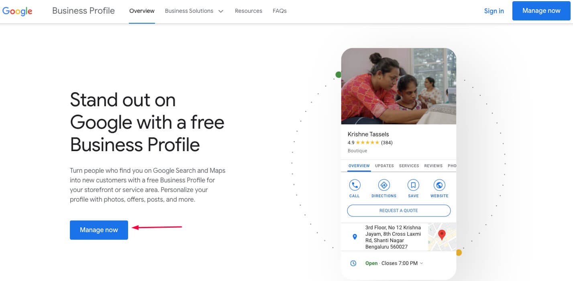Click the Krishne Tassels business name
Screen dimensions: 573x281
coord(368,134)
